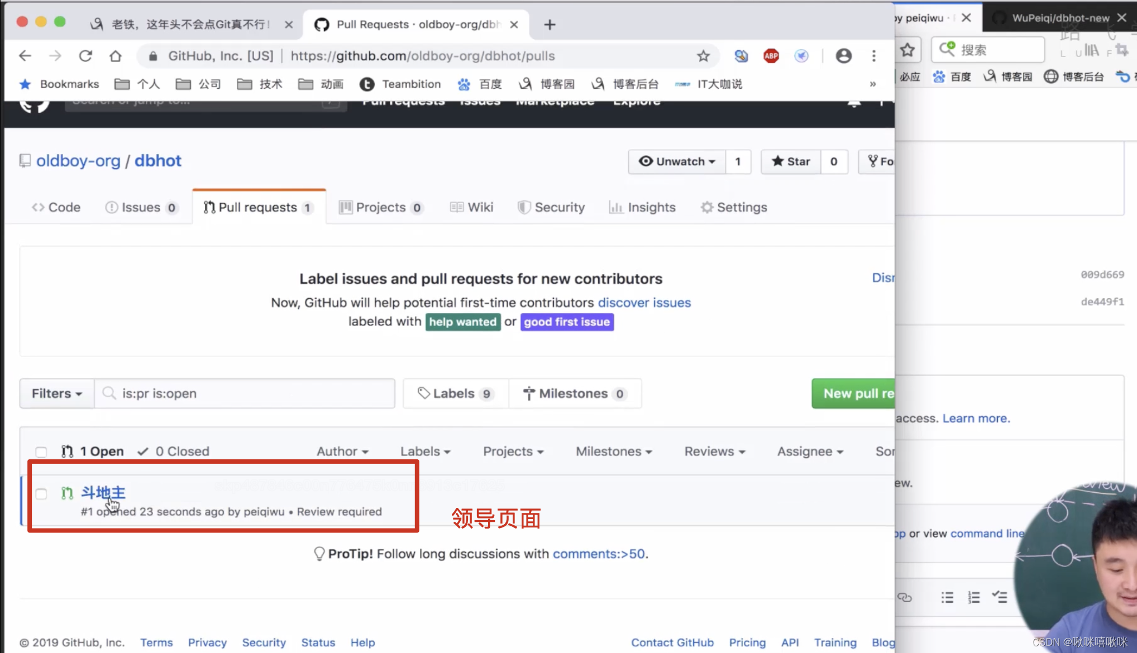This screenshot has width=1137, height=653.
Task: Open the comments:>50 ProTip link
Action: click(x=599, y=554)
